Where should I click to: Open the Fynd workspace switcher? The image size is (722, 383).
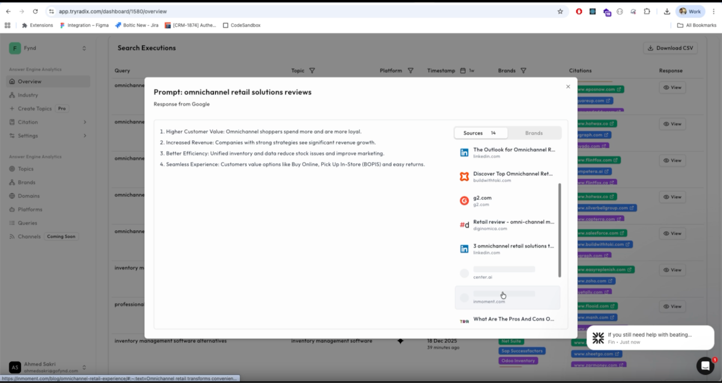click(x=48, y=48)
